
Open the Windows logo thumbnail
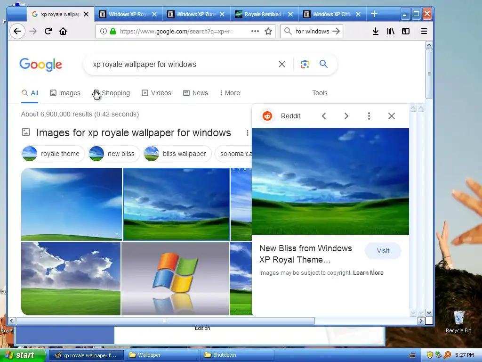coord(175,279)
